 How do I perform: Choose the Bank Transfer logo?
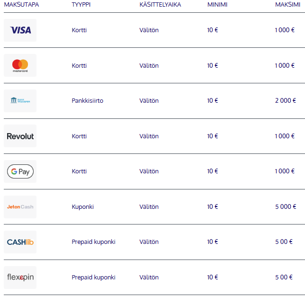pos(20,101)
